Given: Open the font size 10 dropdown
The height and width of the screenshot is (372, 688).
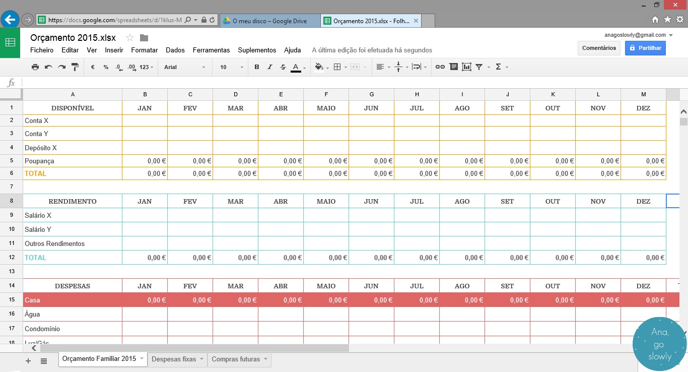Looking at the screenshot, I should point(232,67).
